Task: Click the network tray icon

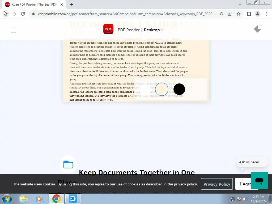Action: pos(232,199)
